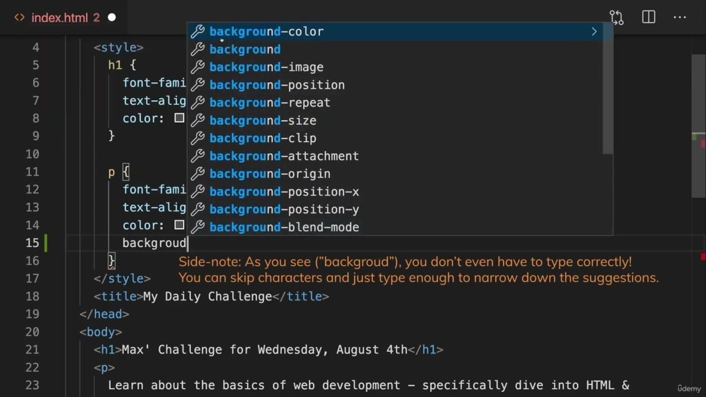Open the source control changes icon
The image size is (706, 397).
pyautogui.click(x=617, y=18)
